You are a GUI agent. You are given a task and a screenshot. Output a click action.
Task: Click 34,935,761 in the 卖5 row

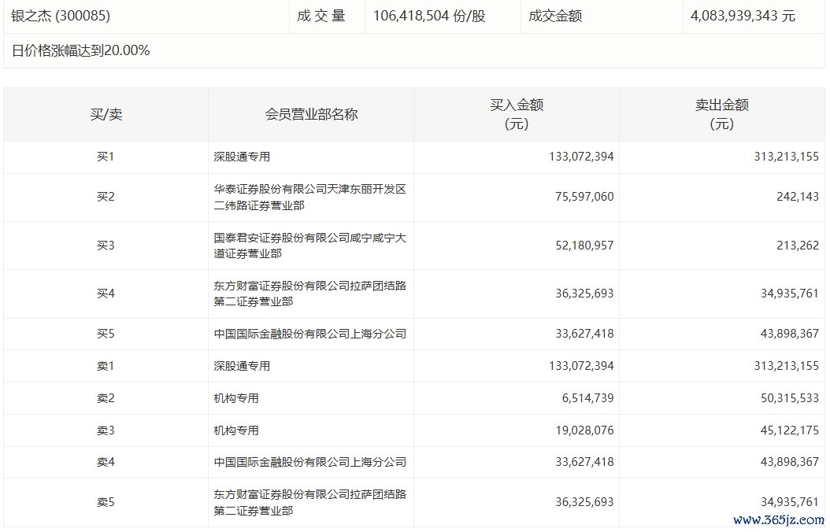[x=790, y=503]
